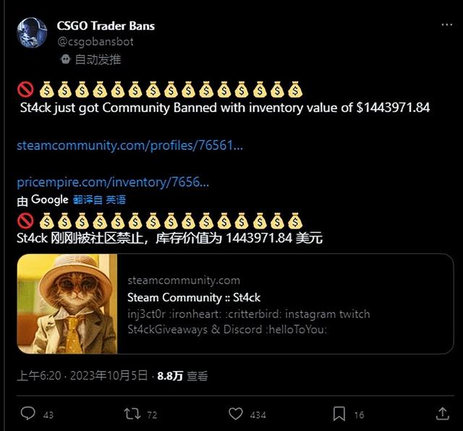Retweet using the repost arrows icon

132,414
